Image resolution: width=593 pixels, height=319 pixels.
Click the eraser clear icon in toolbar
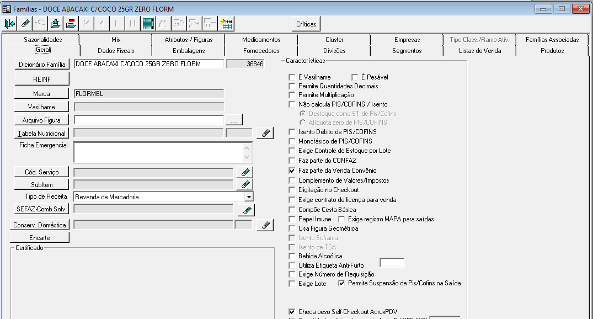click(25, 24)
